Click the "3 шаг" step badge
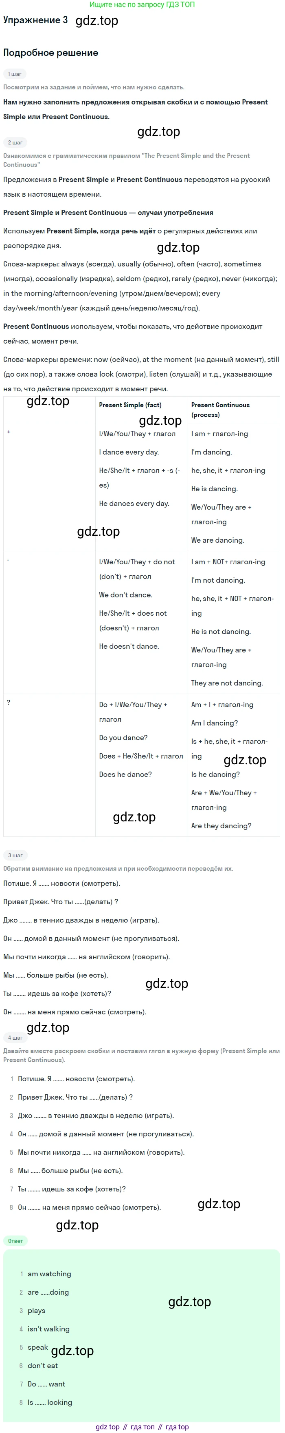The image size is (285, 1433). [15, 855]
